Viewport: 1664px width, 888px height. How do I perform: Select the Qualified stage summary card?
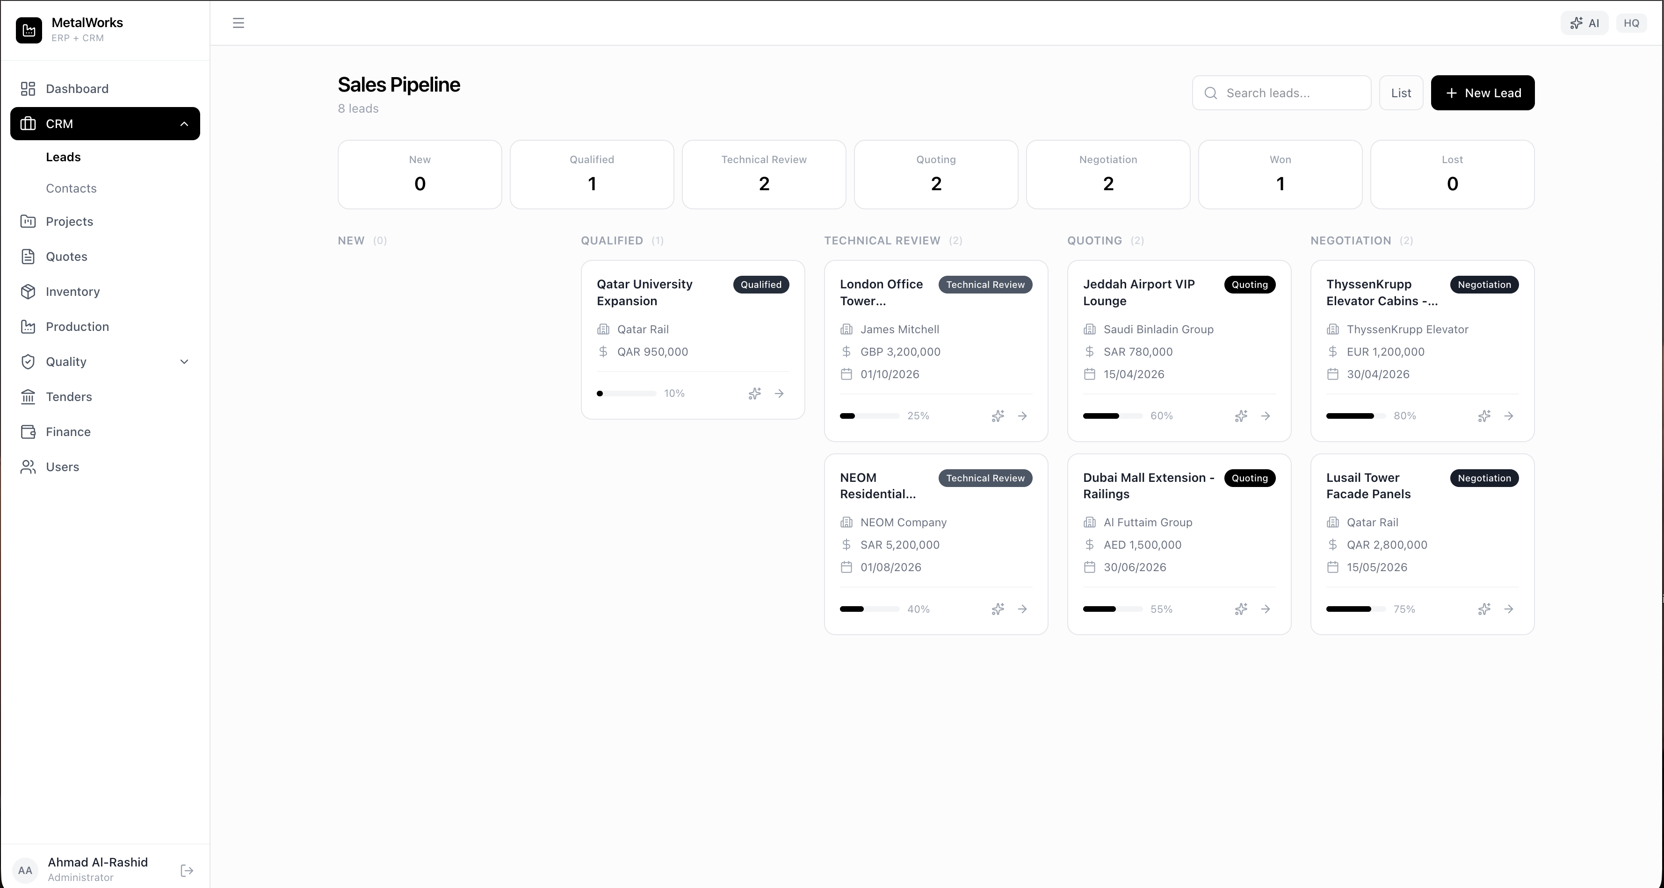[592, 174]
